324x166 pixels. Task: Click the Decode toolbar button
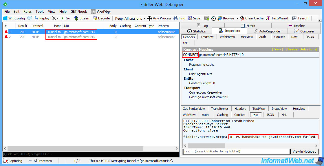click(101, 18)
